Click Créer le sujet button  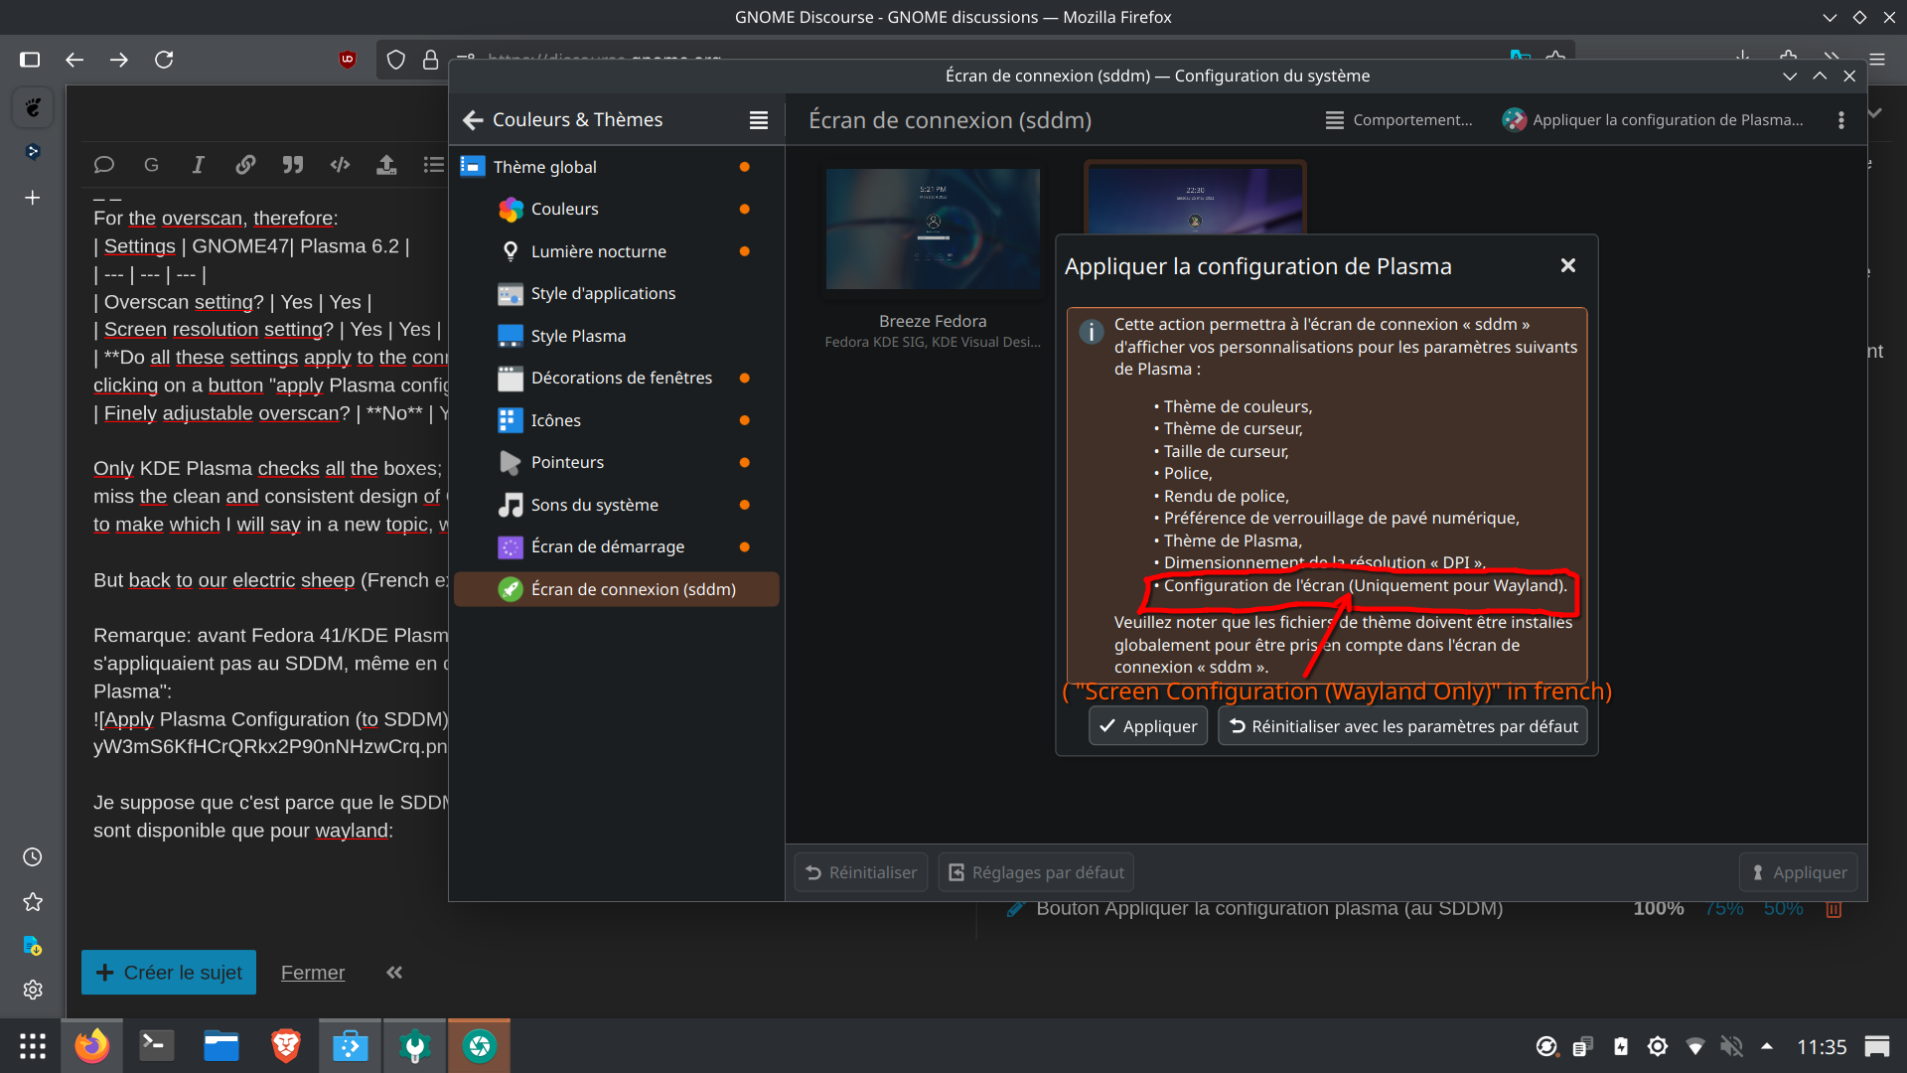(169, 973)
